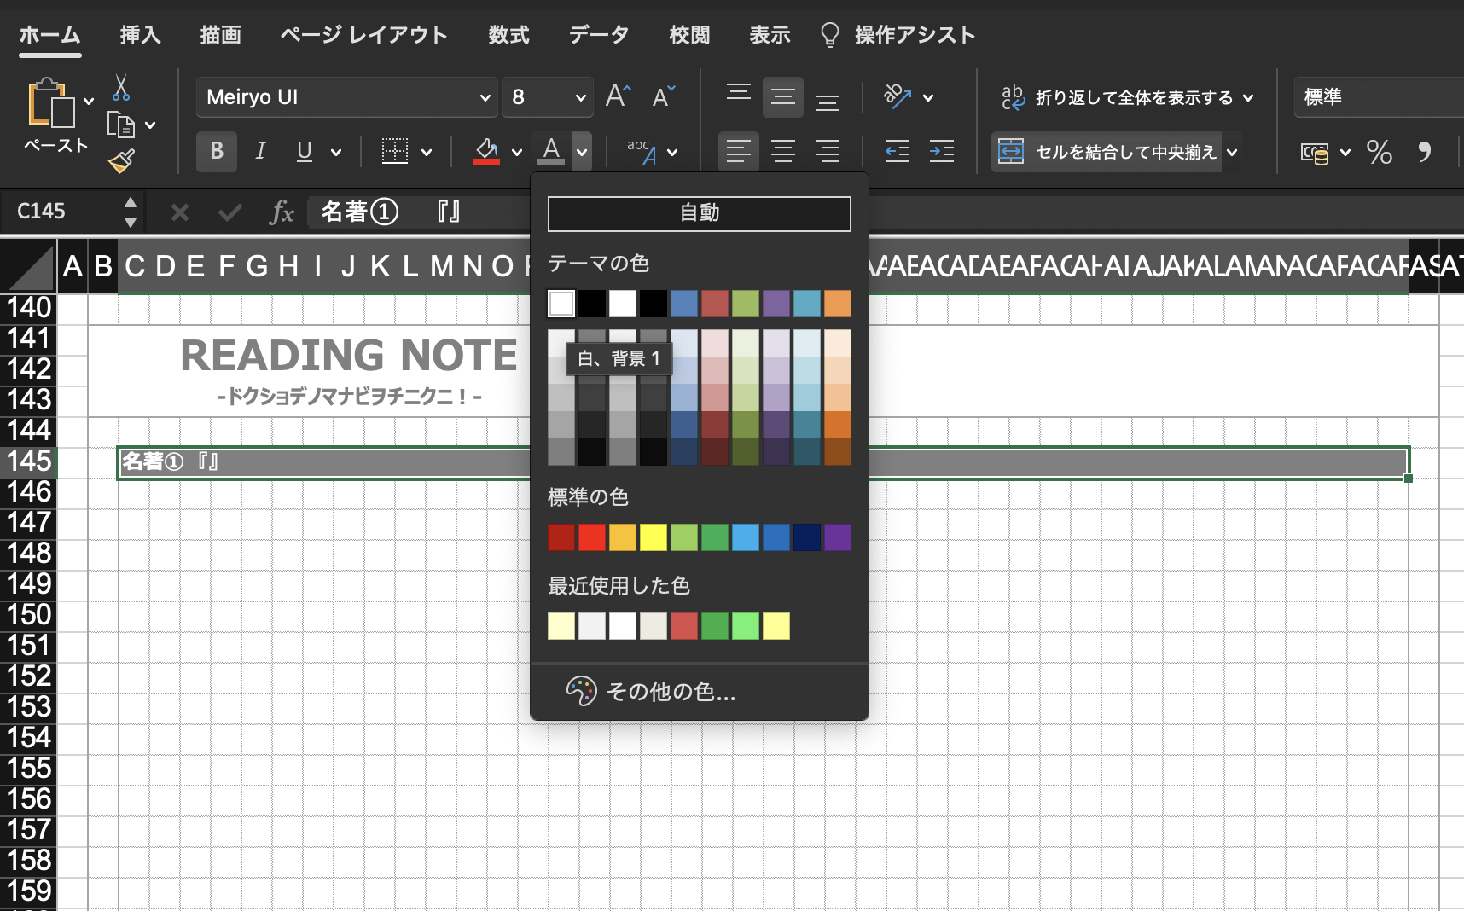This screenshot has height=911, width=1464.
Task: Click the insert function fx icon
Action: [282, 212]
